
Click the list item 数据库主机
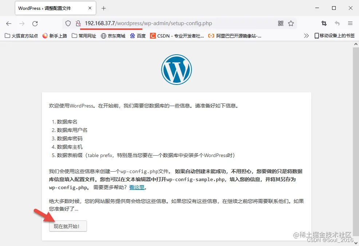(x=70, y=147)
